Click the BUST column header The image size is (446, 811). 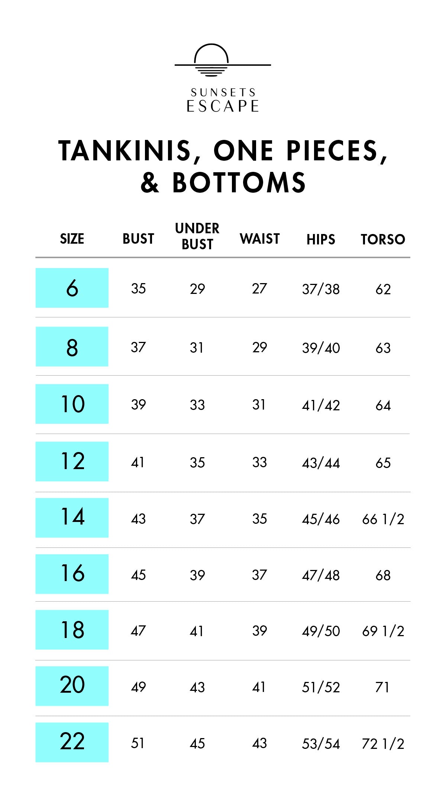click(x=138, y=239)
